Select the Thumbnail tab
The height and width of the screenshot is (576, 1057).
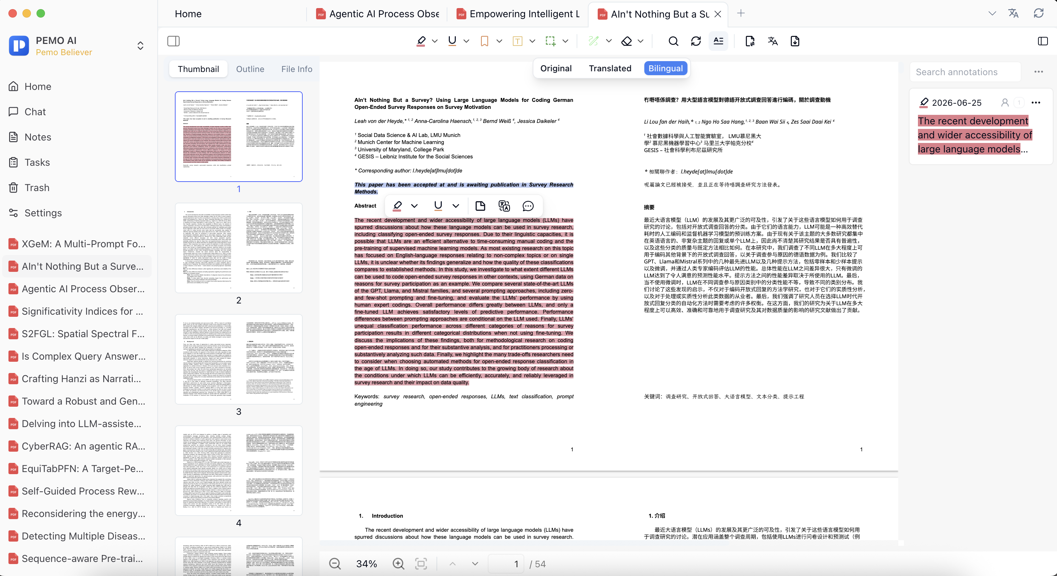198,69
